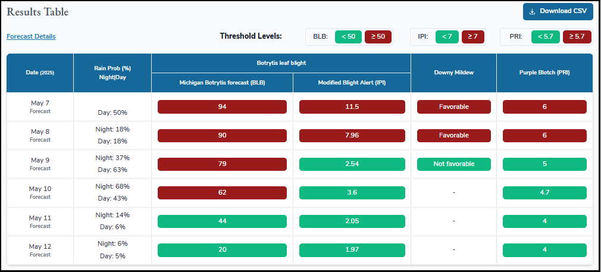Click the Not favorable cell for May 9
The image size is (601, 272).
pos(453,164)
